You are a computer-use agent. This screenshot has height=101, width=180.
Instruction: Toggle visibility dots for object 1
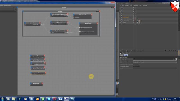click(135, 8)
